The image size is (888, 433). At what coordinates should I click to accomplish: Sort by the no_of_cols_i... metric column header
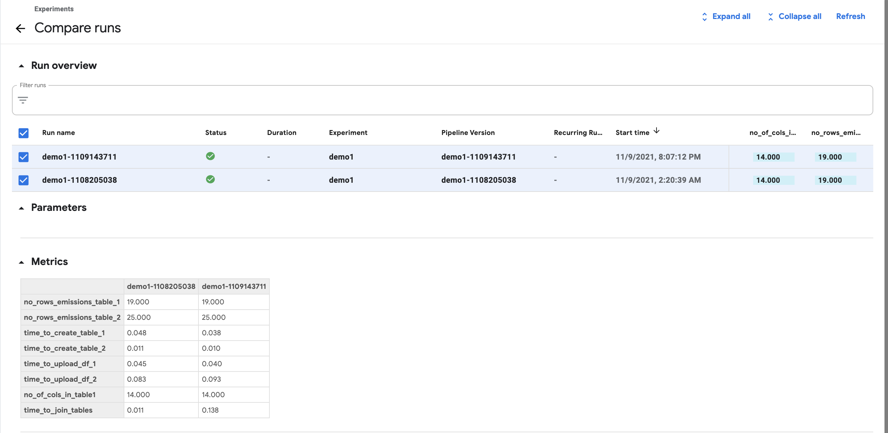[x=772, y=133]
